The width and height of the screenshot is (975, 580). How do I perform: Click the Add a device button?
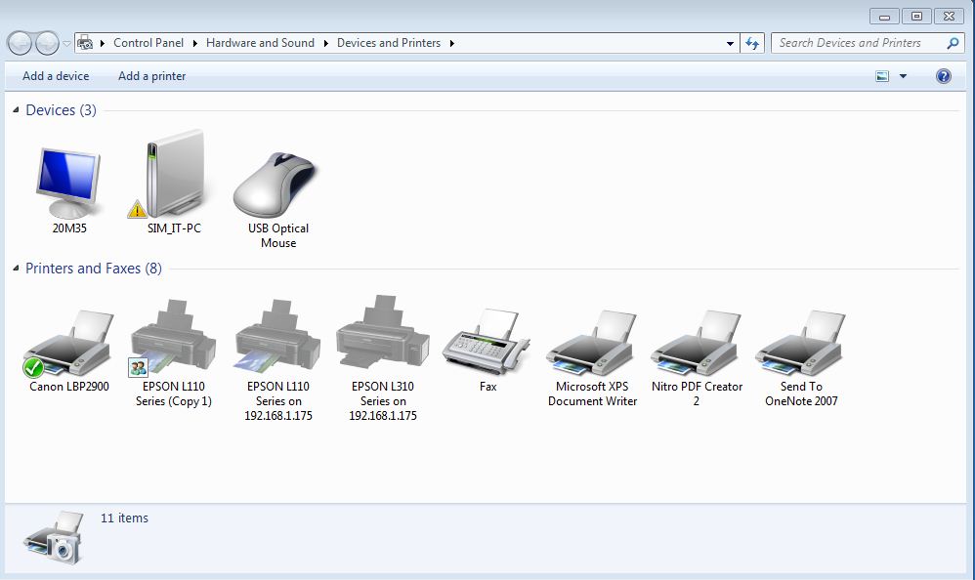pyautogui.click(x=56, y=75)
